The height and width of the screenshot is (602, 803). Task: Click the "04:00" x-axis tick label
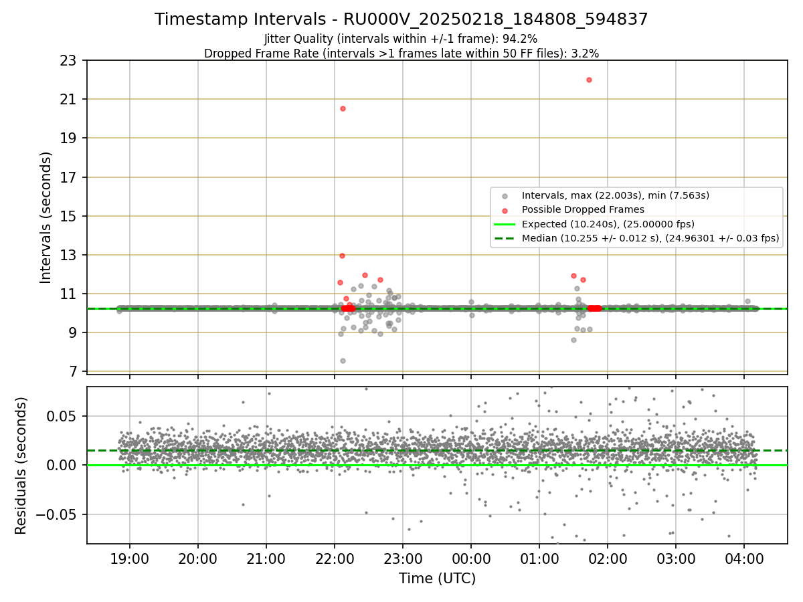click(x=744, y=559)
